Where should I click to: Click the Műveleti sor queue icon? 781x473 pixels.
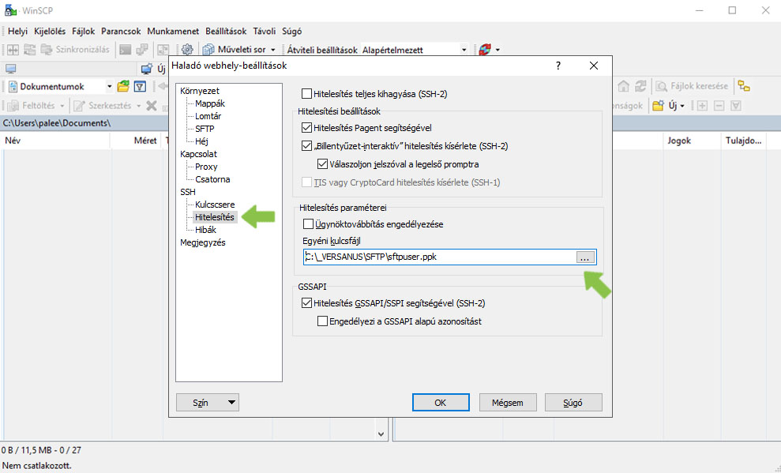(208, 50)
